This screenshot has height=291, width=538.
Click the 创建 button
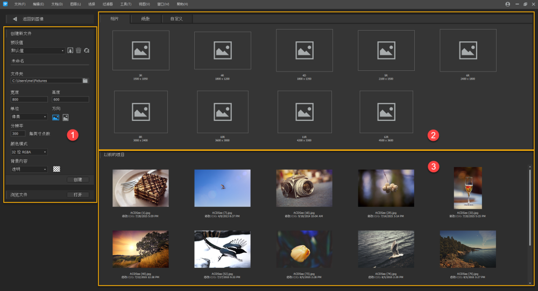[77, 179]
